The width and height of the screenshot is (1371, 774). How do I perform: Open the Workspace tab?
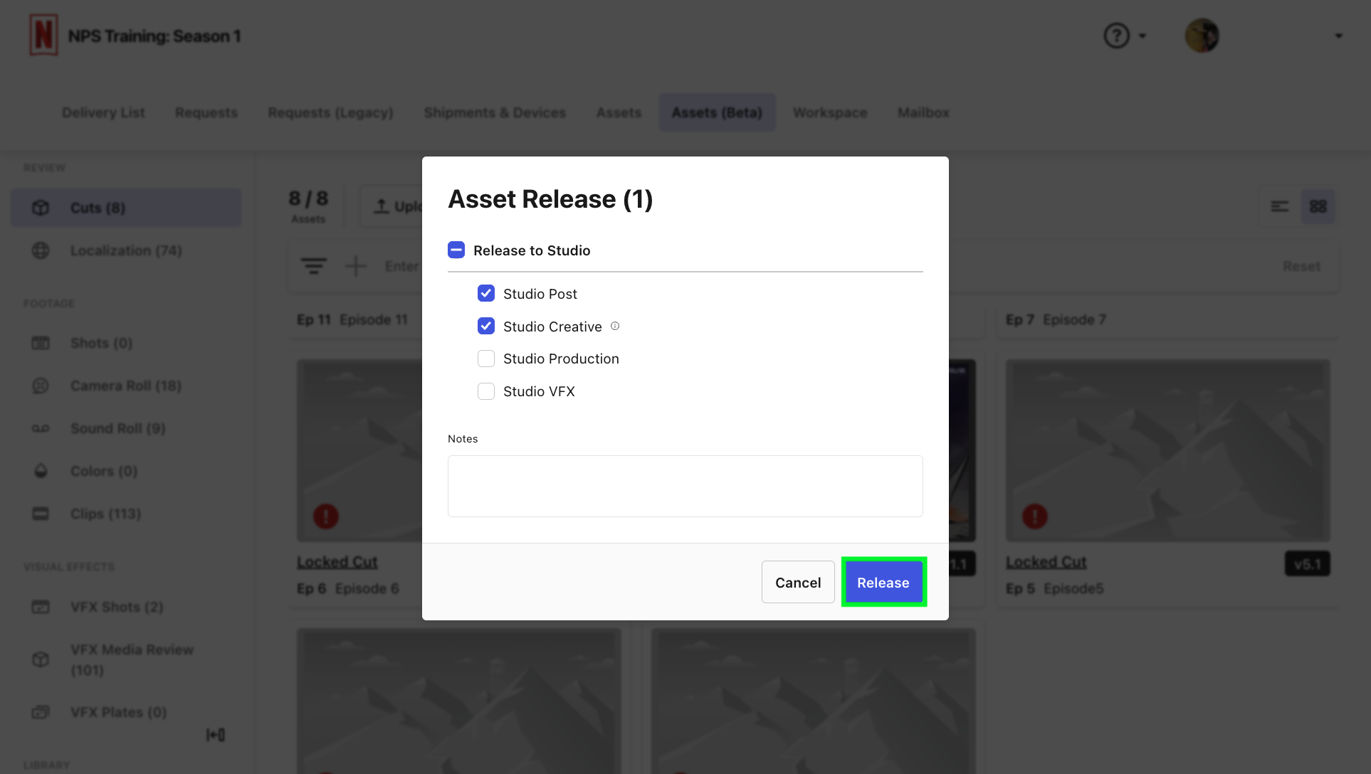[830, 112]
